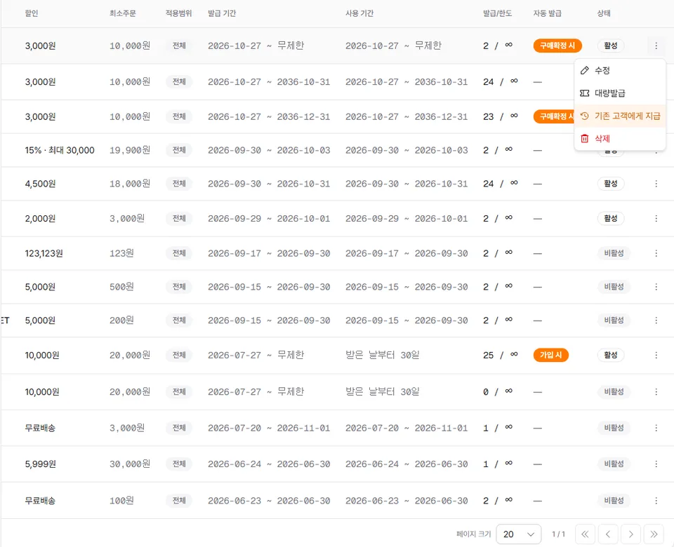This screenshot has height=547, width=674.
Task: Click the 전체 scope tag on the 15% row
Action: click(179, 150)
